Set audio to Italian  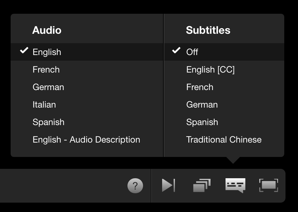tap(44, 104)
